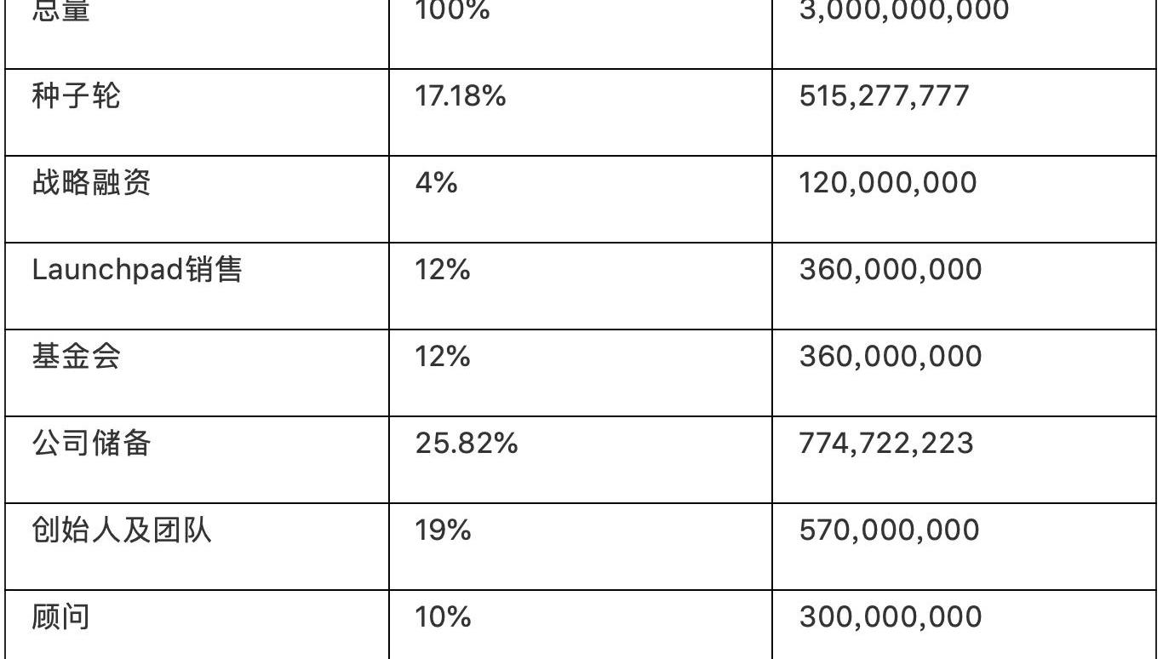Screen dimensions: 1163x659
Task: Click the 12% value in 基金会 row
Action: (443, 357)
